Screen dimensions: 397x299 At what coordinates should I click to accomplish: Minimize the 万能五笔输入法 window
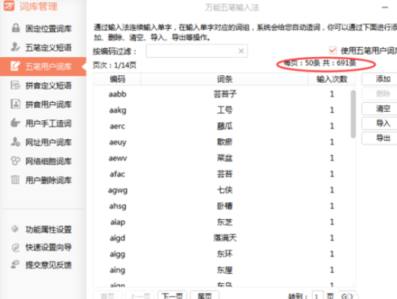coord(385,8)
